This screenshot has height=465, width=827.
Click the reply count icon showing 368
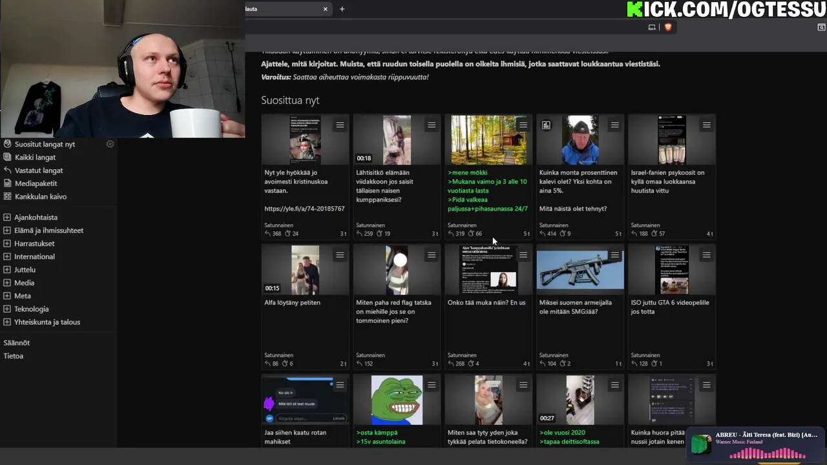tap(267, 234)
